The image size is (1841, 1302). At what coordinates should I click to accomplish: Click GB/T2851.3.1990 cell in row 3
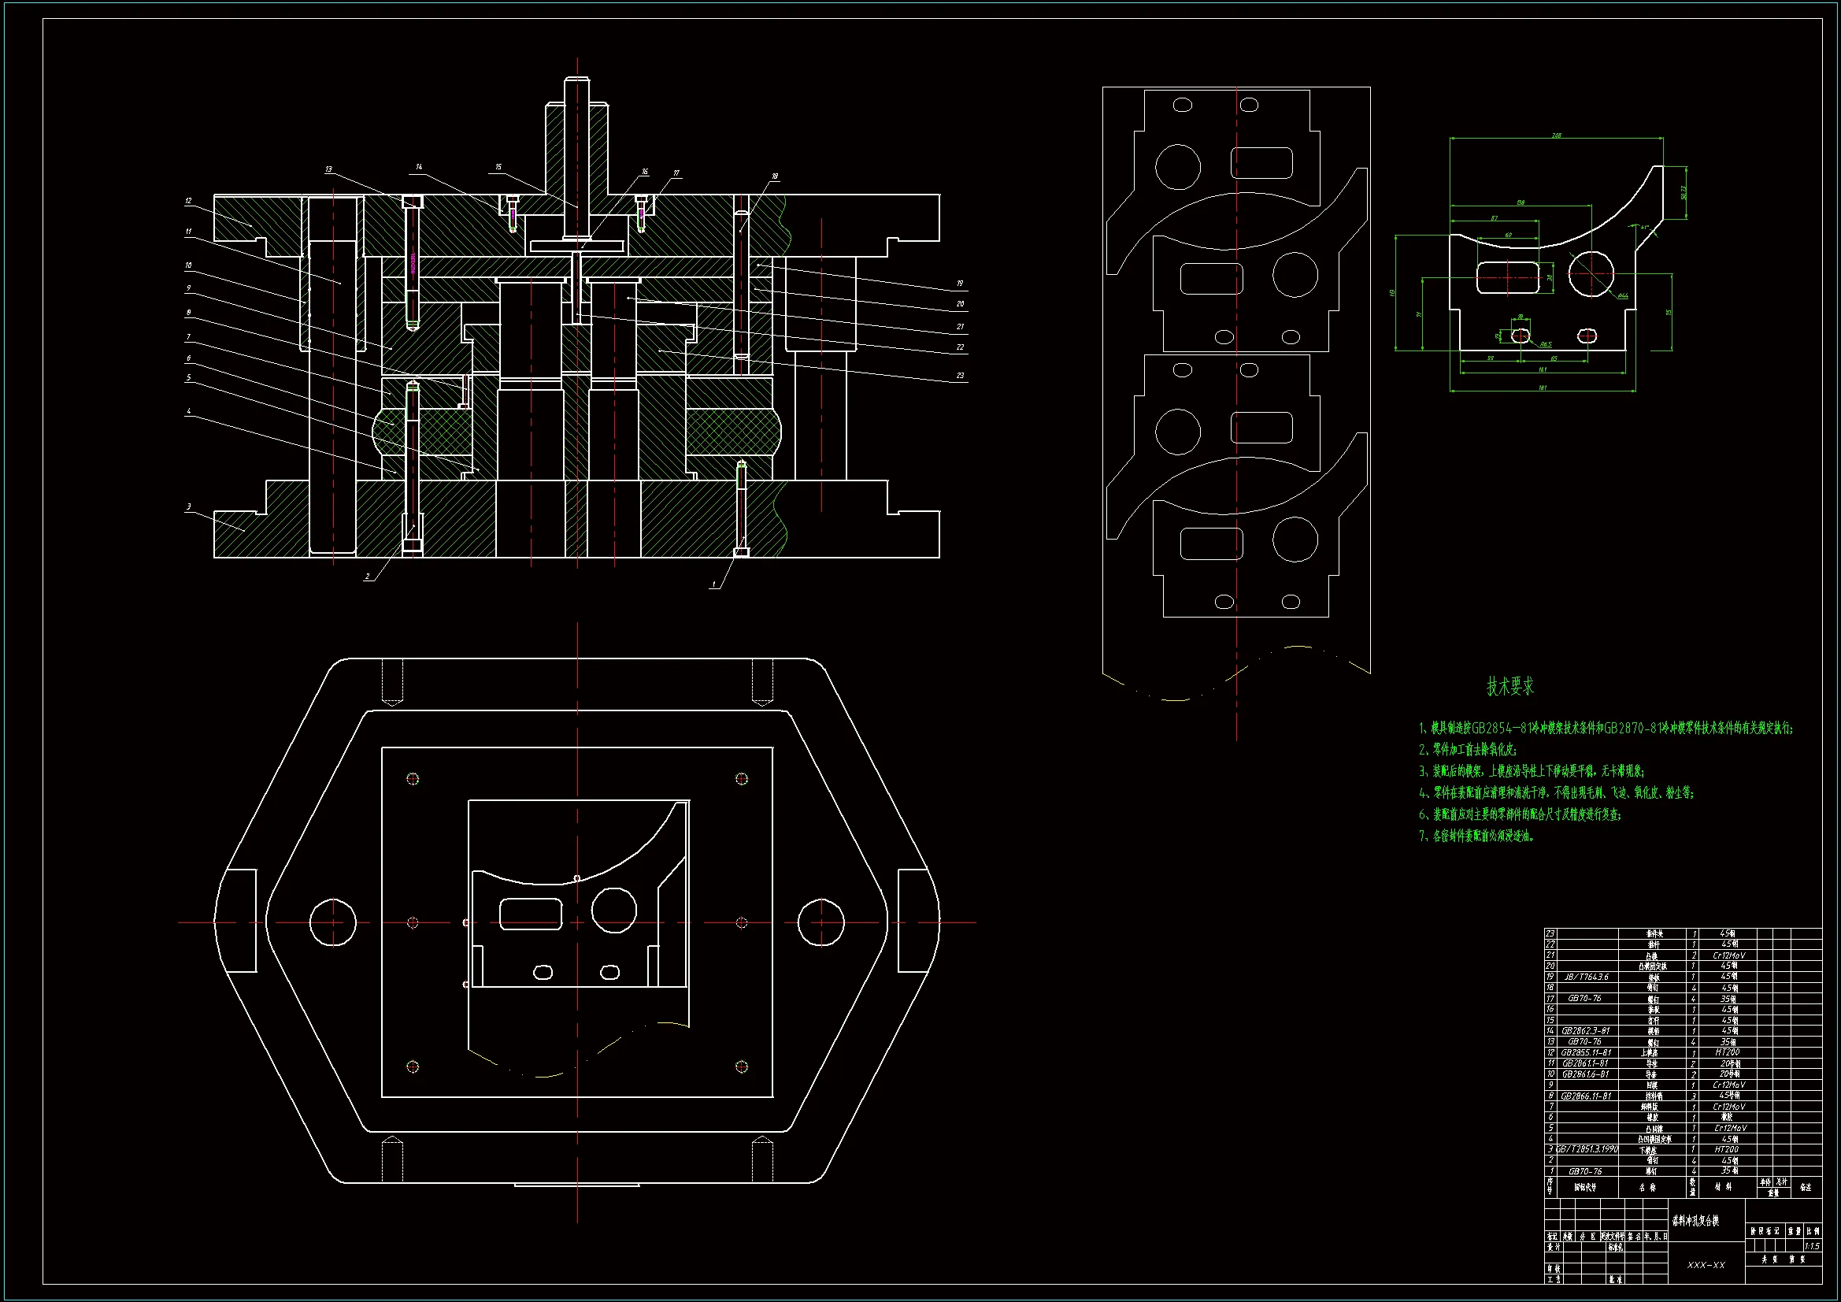pos(1586,1149)
